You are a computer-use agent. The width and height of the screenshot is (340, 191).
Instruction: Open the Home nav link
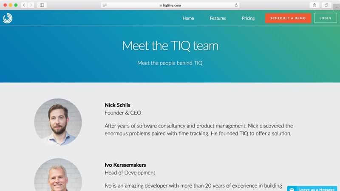click(x=188, y=18)
